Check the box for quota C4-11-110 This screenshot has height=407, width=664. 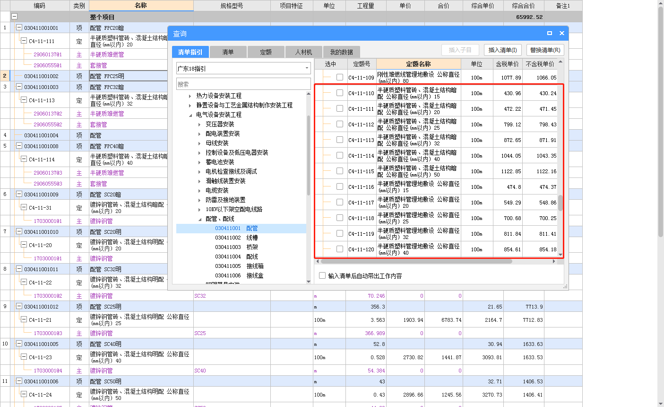tap(340, 93)
